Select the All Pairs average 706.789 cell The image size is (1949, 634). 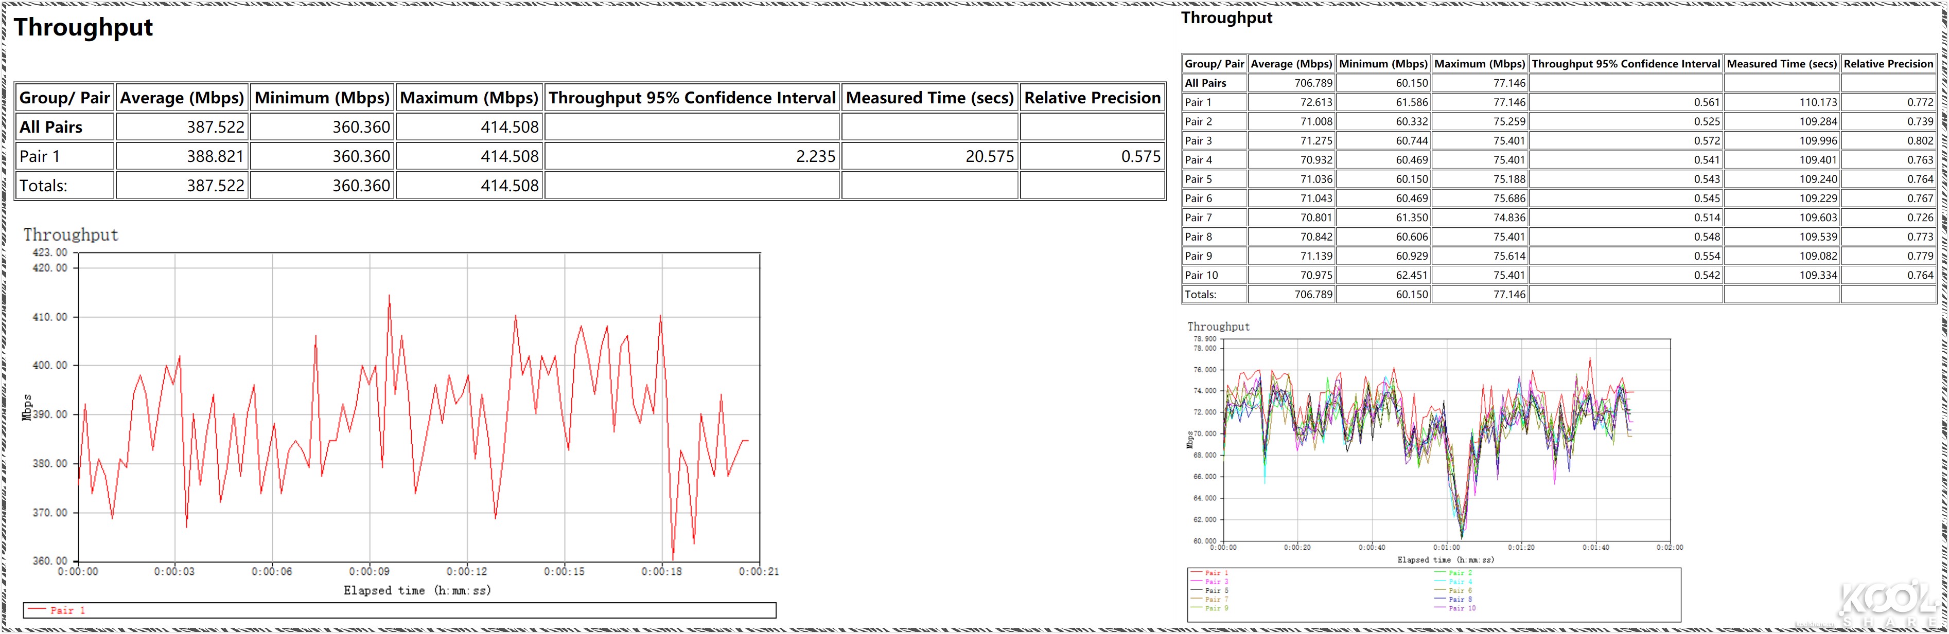click(1313, 83)
